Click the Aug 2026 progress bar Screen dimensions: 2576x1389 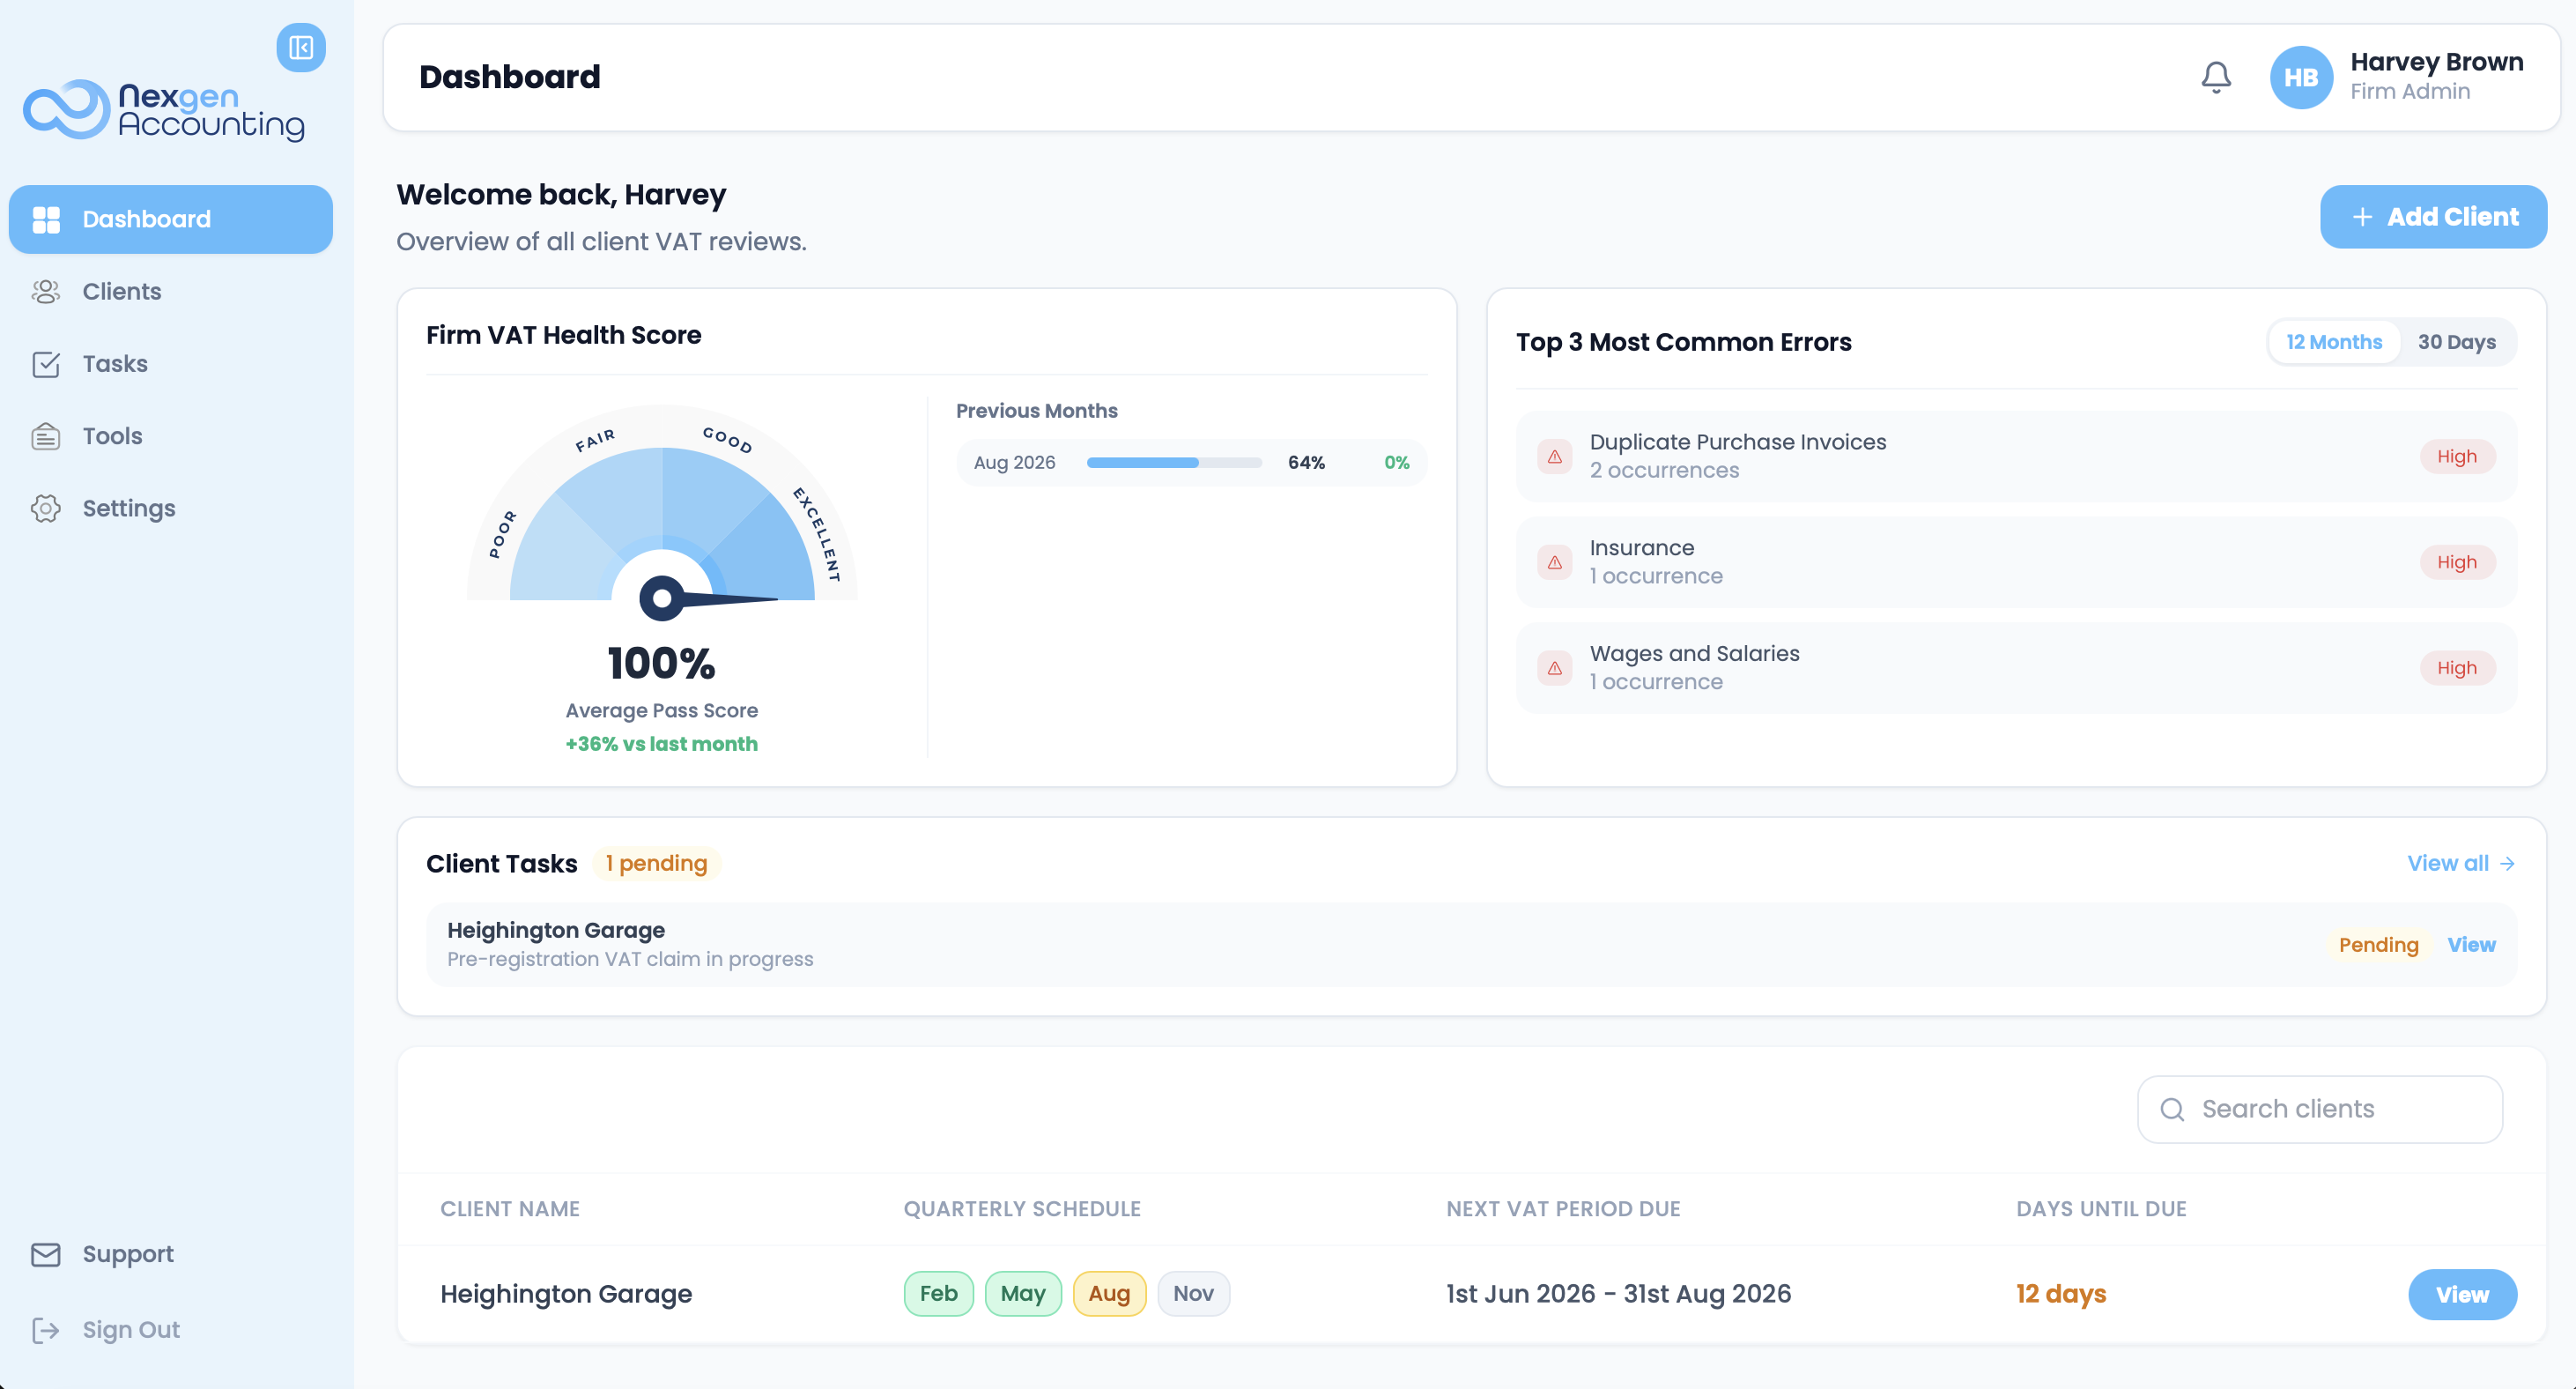1174,463
